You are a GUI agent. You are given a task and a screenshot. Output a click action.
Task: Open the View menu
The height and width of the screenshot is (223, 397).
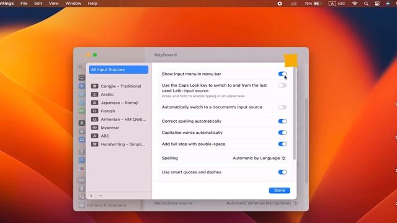pyautogui.click(x=53, y=4)
